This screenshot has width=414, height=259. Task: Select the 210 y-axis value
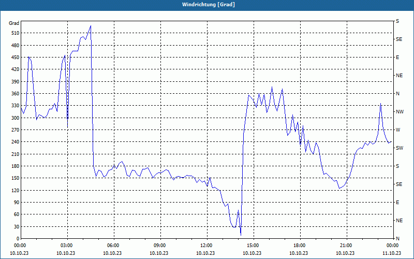(16, 154)
